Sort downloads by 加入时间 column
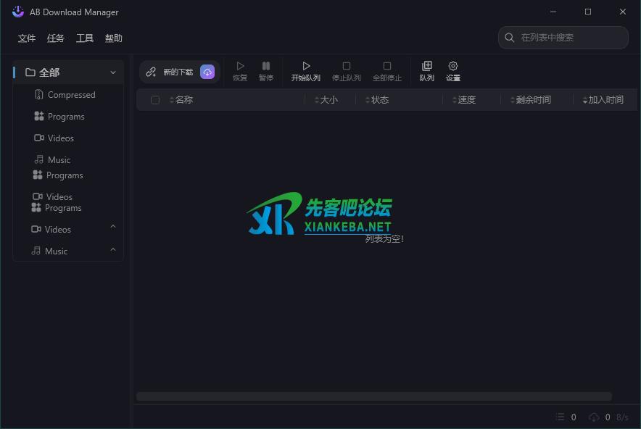Viewport: 641px width, 429px height. 605,100
